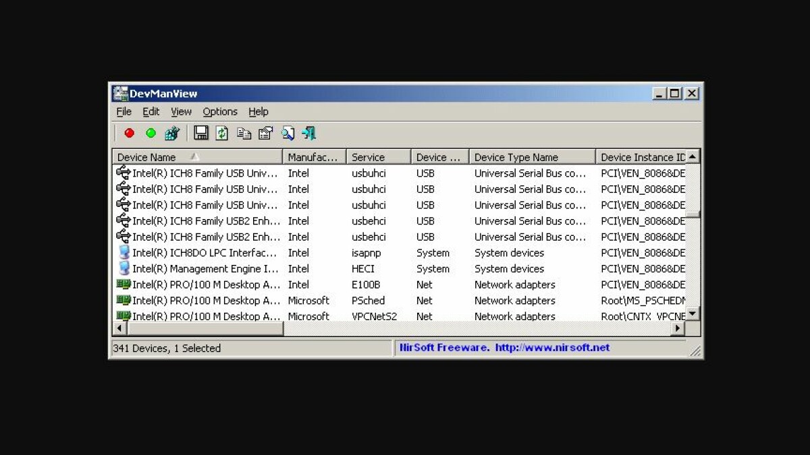The image size is (810, 455).
Task: Click the registry cube icon beside the green circle
Action: (172, 133)
